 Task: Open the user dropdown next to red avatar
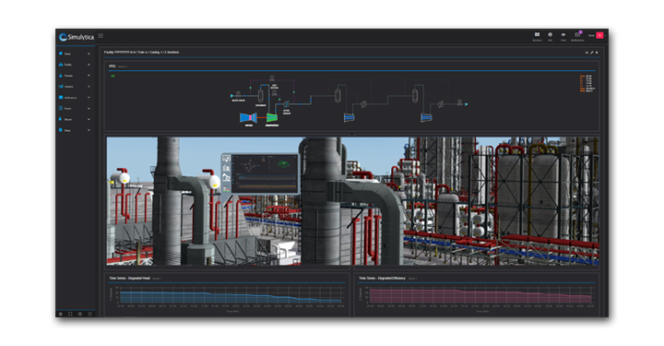point(605,36)
